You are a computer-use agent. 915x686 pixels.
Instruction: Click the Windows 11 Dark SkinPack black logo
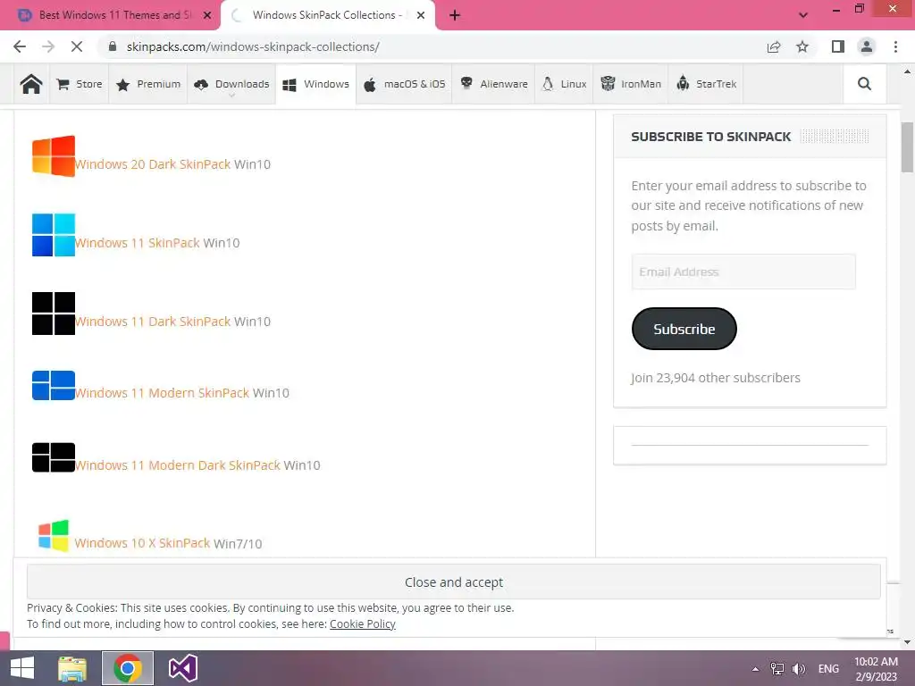(x=53, y=314)
